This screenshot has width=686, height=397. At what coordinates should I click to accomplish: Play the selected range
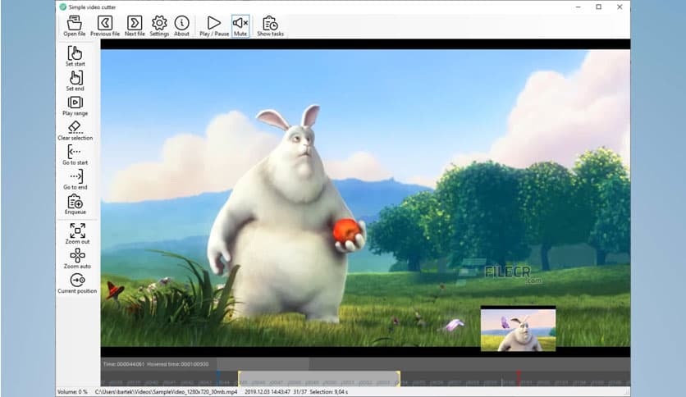tap(75, 105)
